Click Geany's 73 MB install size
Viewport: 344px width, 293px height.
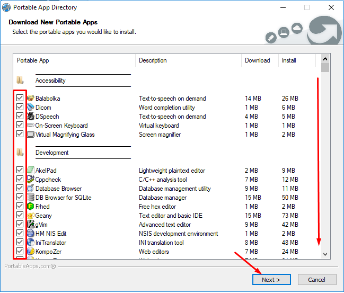click(x=290, y=216)
